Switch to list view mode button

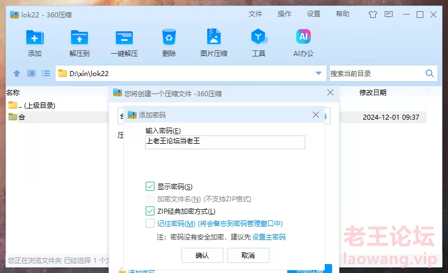(x=46, y=73)
